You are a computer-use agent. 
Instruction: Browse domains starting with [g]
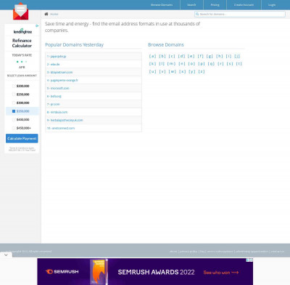[210, 56]
